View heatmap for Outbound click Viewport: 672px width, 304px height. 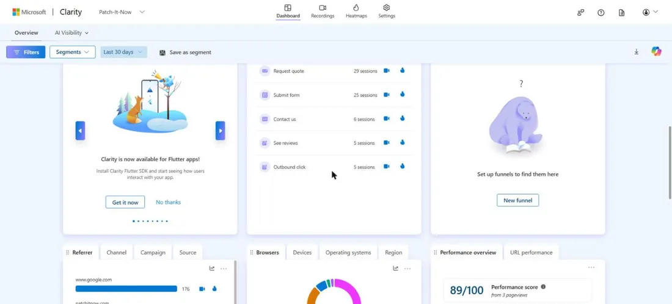pos(402,167)
